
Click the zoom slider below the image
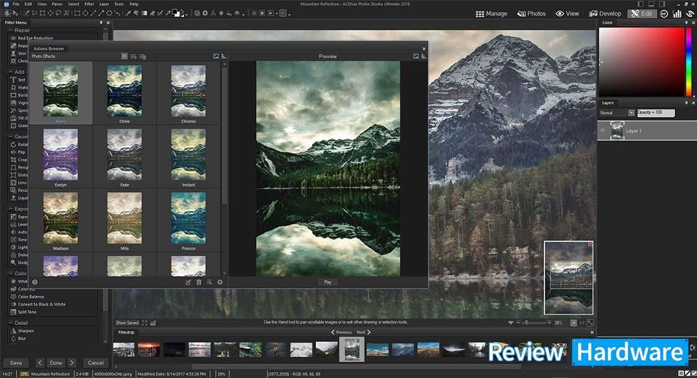533,323
